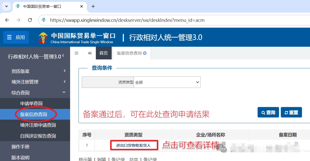
Task: Switch to the 首页 tab
Action: [x=104, y=53]
